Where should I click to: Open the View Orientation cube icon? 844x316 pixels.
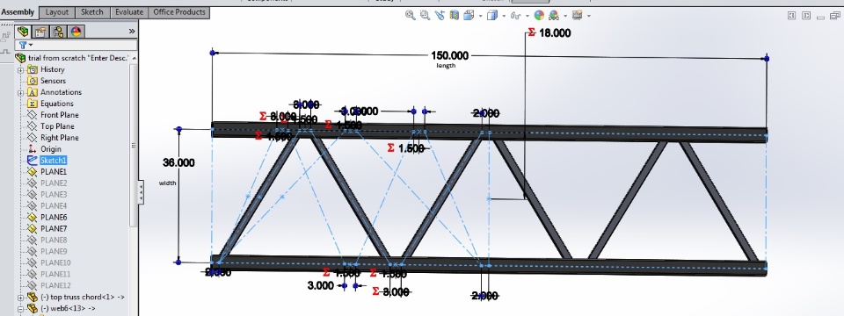pos(469,16)
